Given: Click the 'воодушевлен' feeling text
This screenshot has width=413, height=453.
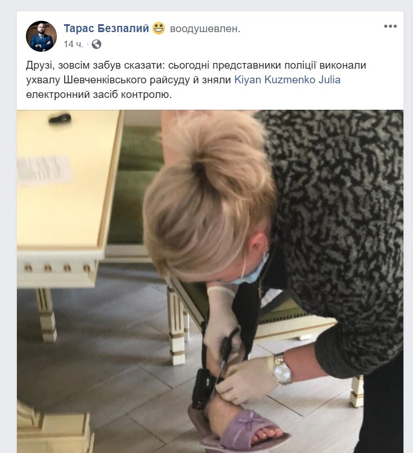Looking at the screenshot, I should 205,29.
